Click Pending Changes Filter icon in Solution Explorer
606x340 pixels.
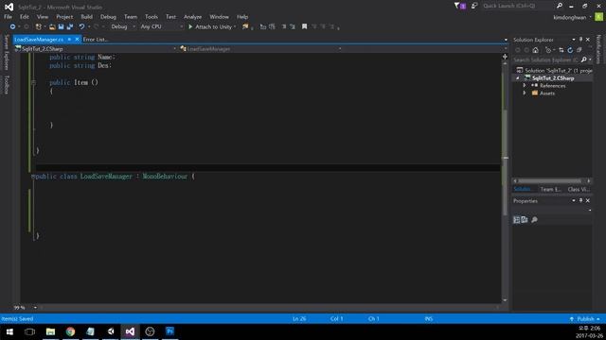click(x=548, y=50)
